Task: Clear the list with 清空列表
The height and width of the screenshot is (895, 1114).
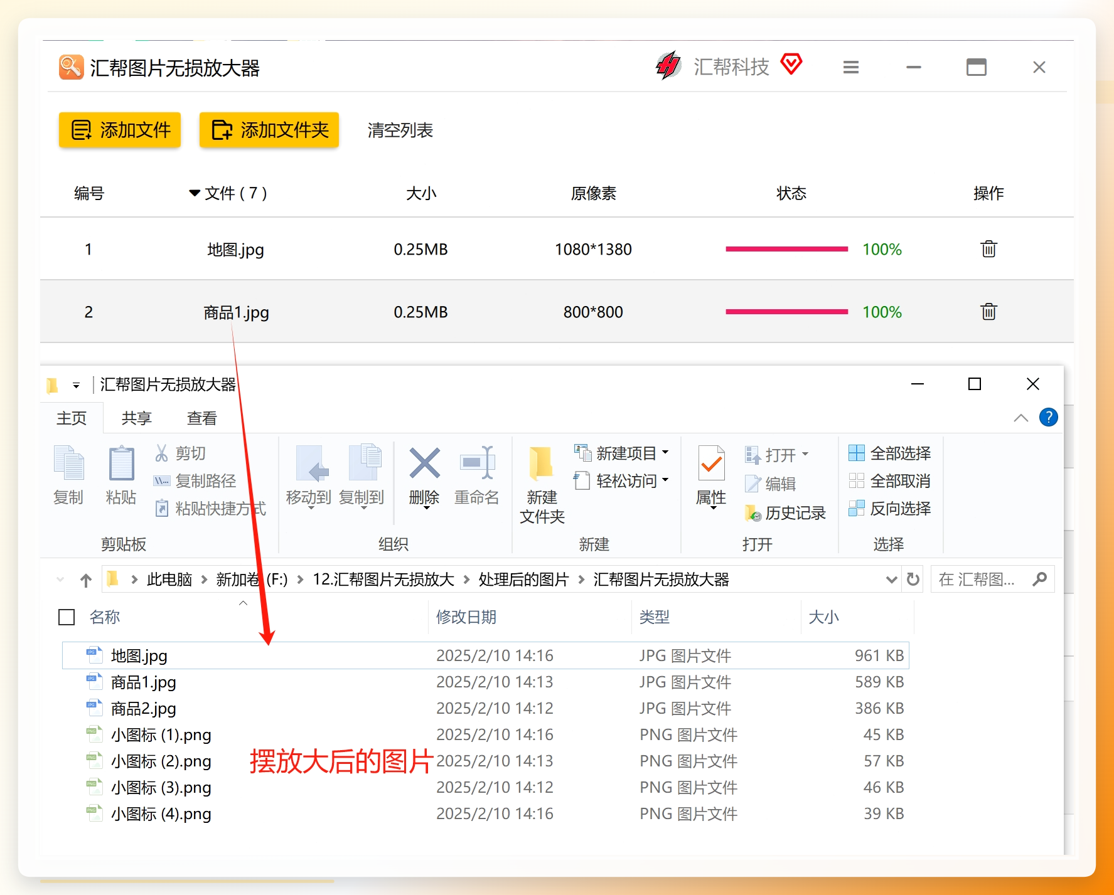Action: pos(400,130)
